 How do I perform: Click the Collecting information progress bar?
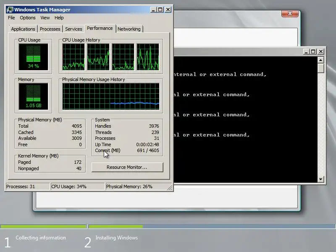43,226
